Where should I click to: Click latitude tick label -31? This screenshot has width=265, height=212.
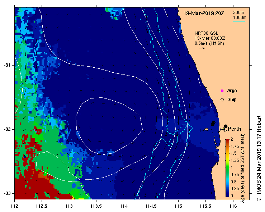coord(7,65)
